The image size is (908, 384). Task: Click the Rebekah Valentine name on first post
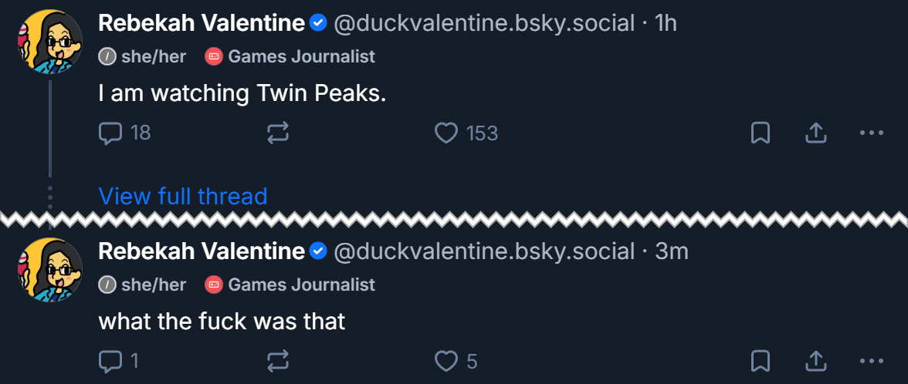(202, 24)
